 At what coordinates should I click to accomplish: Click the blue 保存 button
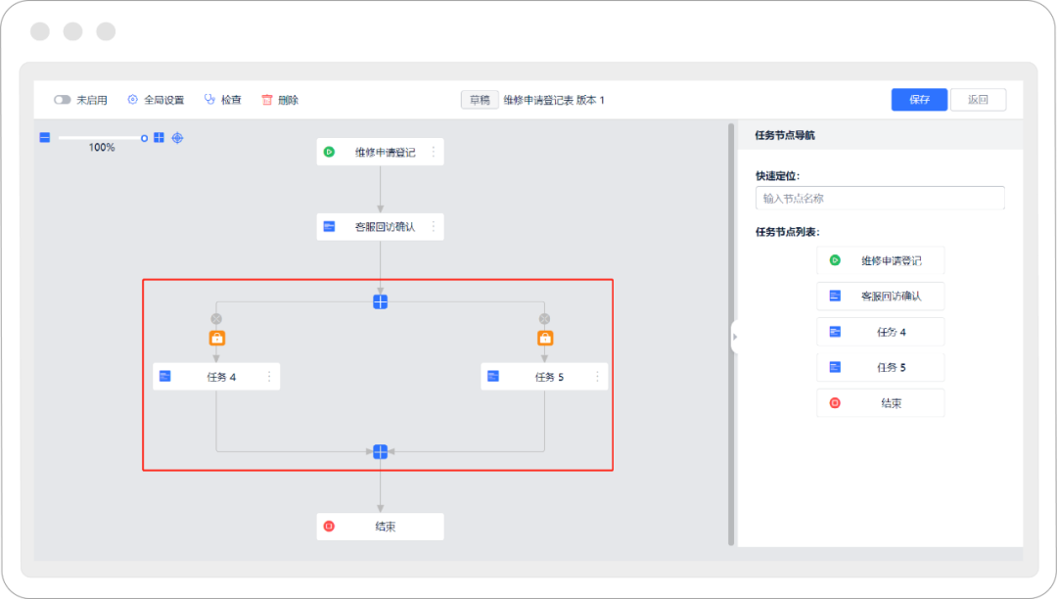click(919, 100)
